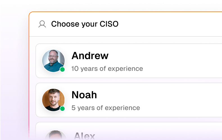
Task: Choose Alex by clicking his card's empty area
Action: click(x=170, y=131)
